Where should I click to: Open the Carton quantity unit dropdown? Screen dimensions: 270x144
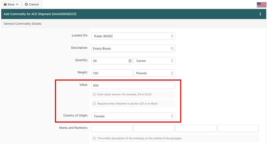point(154,61)
